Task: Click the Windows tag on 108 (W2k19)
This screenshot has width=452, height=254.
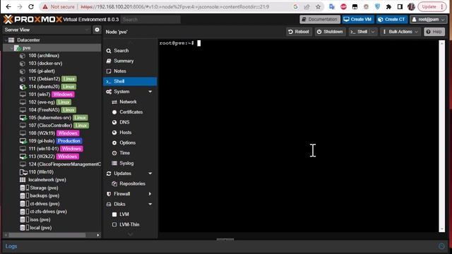Action: coord(68,133)
